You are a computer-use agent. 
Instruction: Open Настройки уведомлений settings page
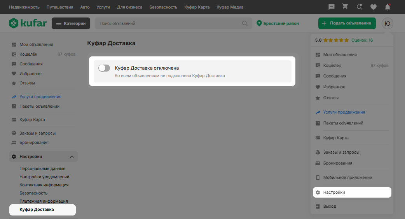(44, 177)
